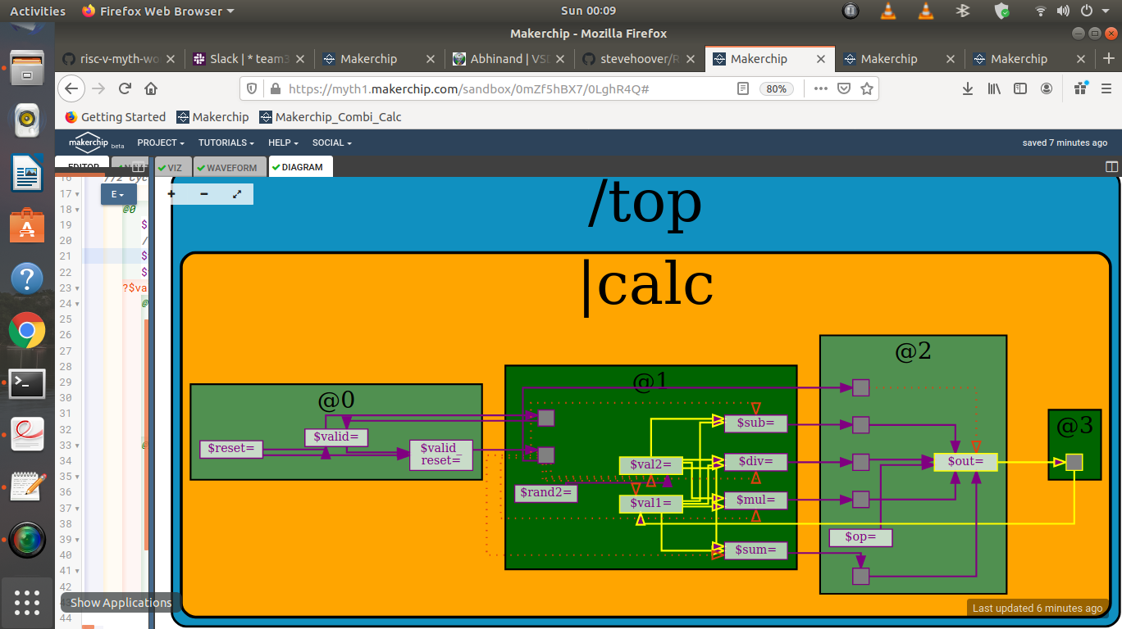Image resolution: width=1122 pixels, height=629 pixels.
Task: Open the PROJECT dropdown menu
Action: (161, 143)
